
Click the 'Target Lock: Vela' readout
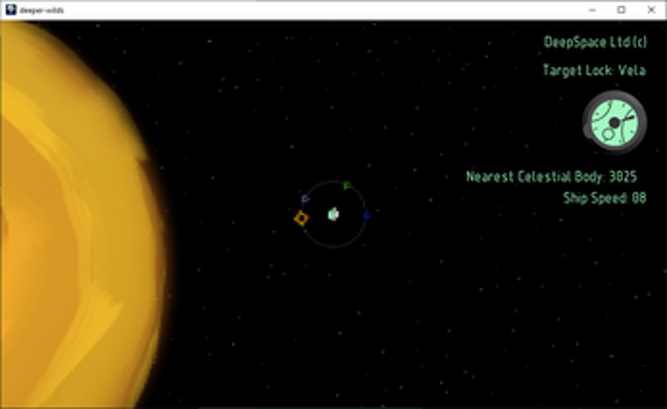[x=595, y=70]
